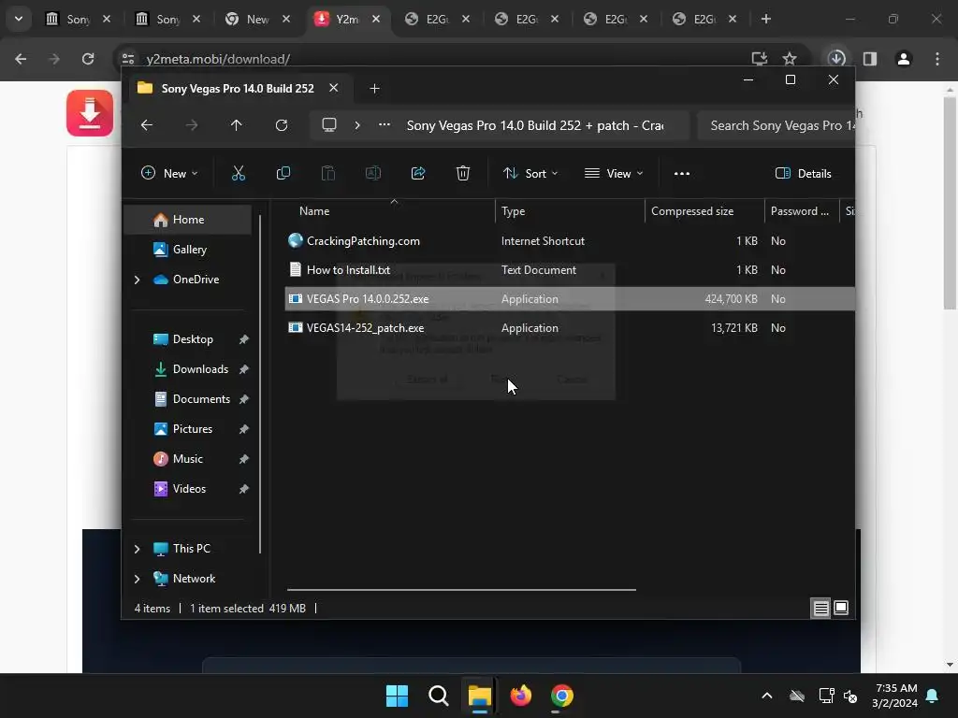Open the Downloads quick access folder
Viewport: 958px width, 718px height.
200,369
